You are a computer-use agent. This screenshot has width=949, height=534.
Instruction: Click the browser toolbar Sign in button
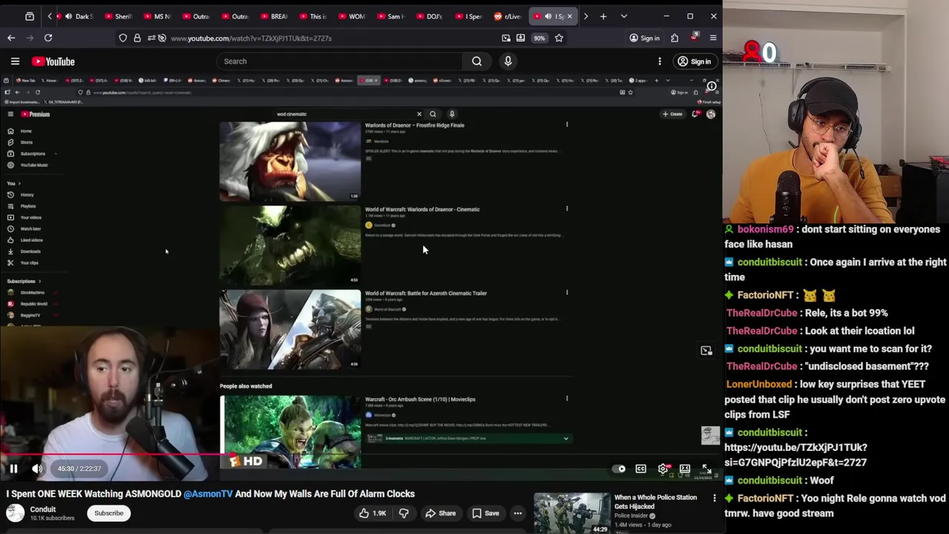[x=644, y=38]
